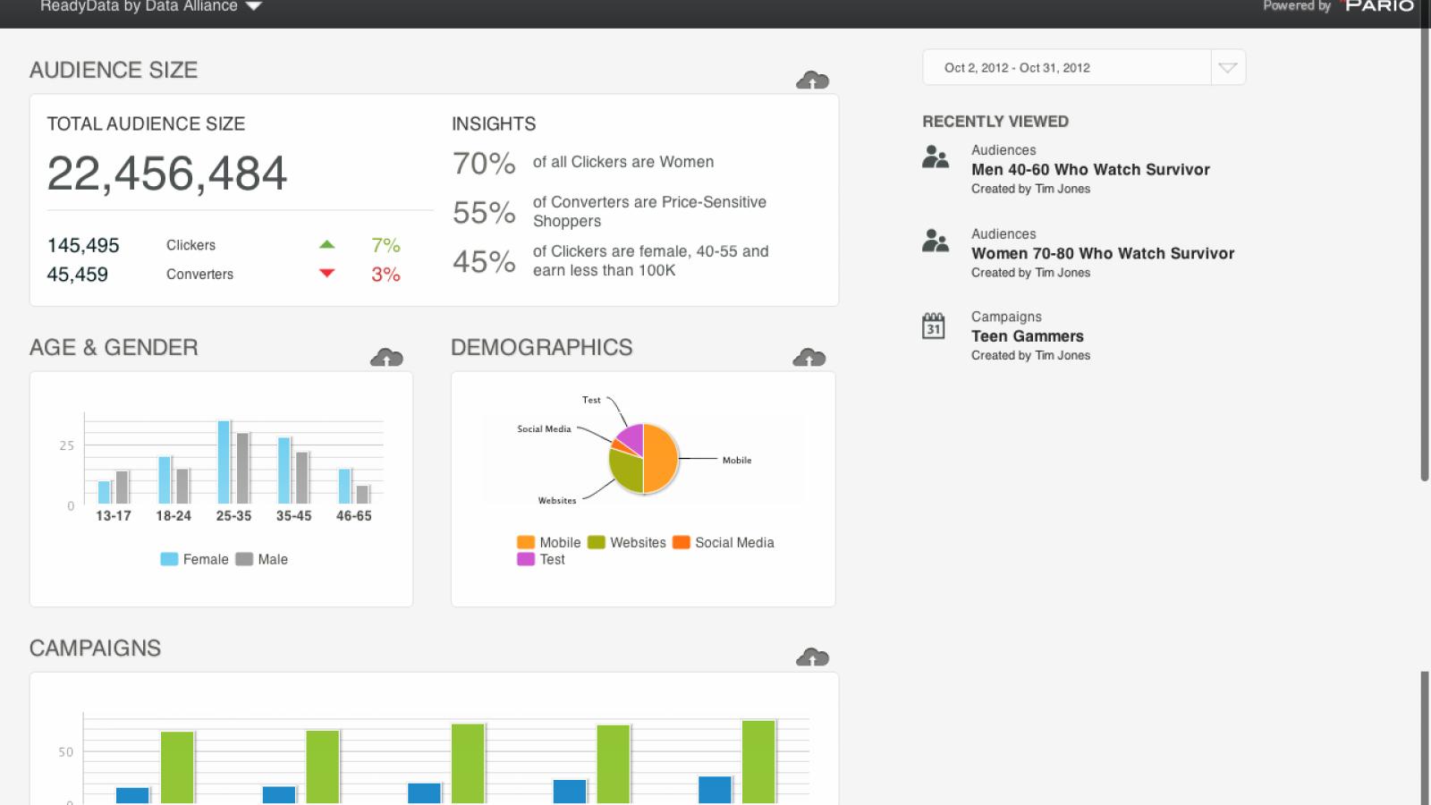Open the Teen Gammers campaign
Viewport: 1431px width, 805px height.
tap(1028, 336)
